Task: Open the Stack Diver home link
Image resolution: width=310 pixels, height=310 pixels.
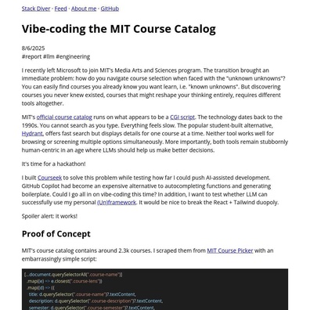Action: (36, 9)
